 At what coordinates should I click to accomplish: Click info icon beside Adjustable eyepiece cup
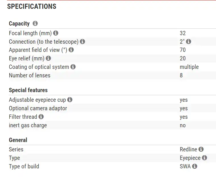(70, 100)
